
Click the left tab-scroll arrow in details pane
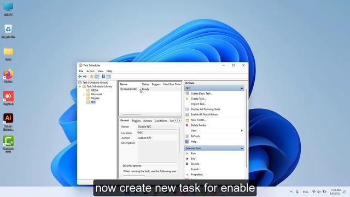(x=176, y=120)
